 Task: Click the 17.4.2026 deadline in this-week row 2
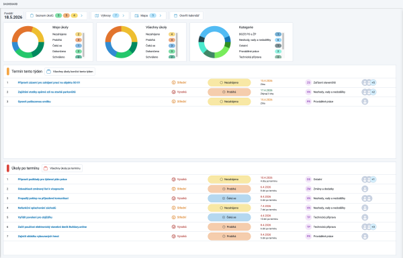pyautogui.click(x=266, y=90)
